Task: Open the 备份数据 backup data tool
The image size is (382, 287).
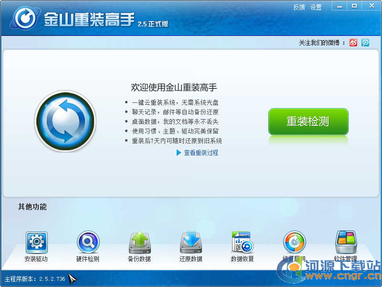Action: (x=139, y=243)
